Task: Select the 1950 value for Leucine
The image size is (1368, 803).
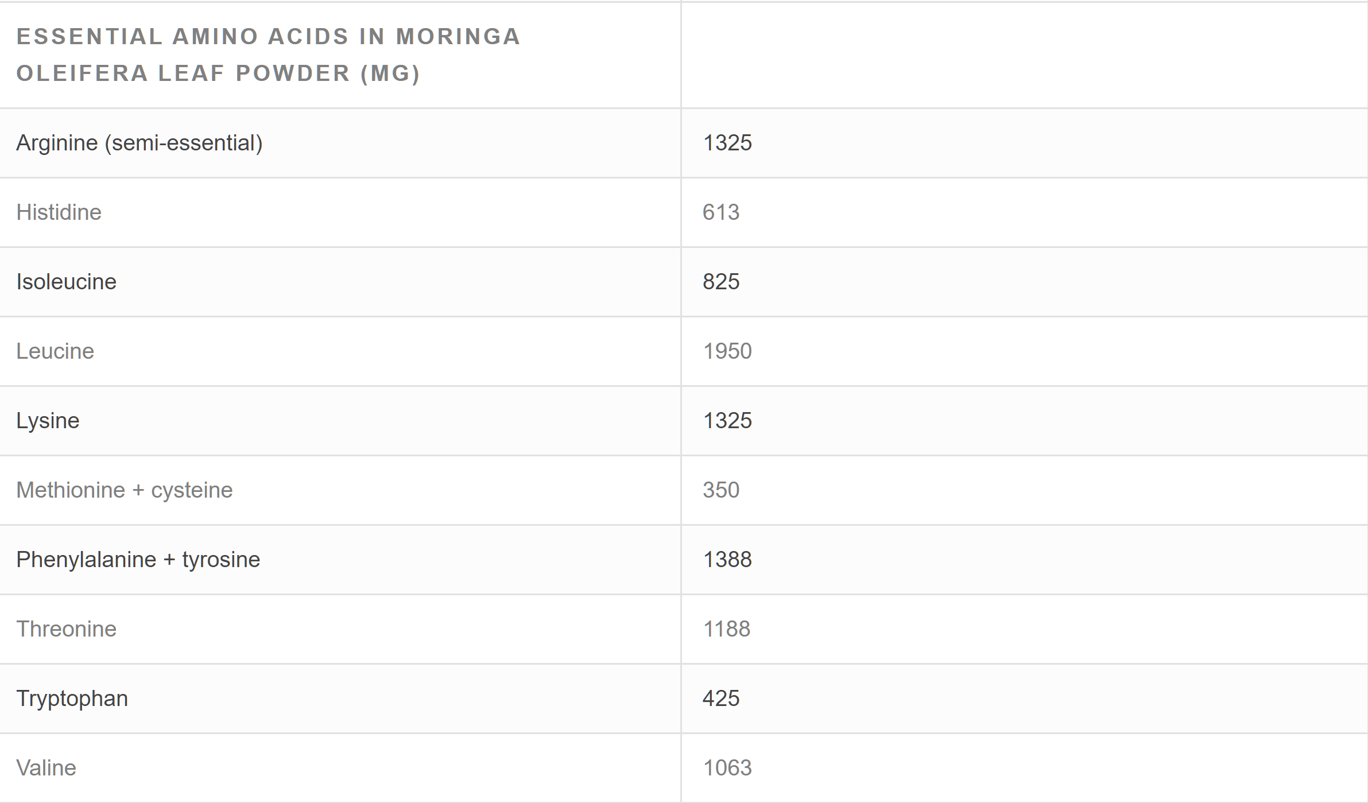Action: click(x=727, y=351)
